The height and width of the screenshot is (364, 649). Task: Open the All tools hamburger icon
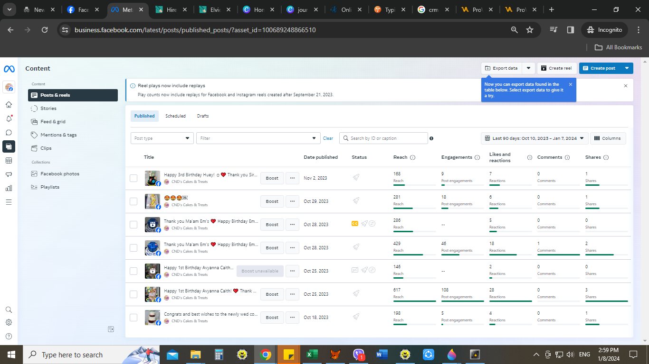tap(9, 202)
